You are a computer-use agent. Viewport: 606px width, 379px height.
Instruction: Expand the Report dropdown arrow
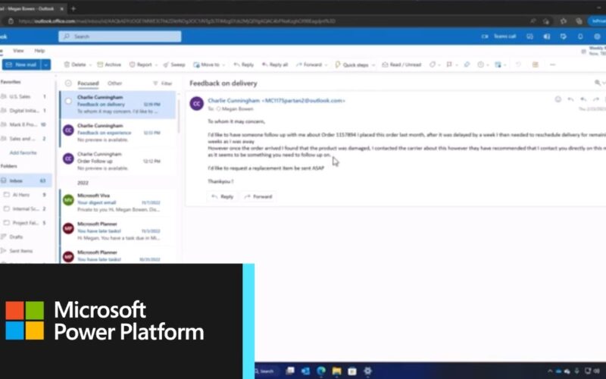coord(157,65)
